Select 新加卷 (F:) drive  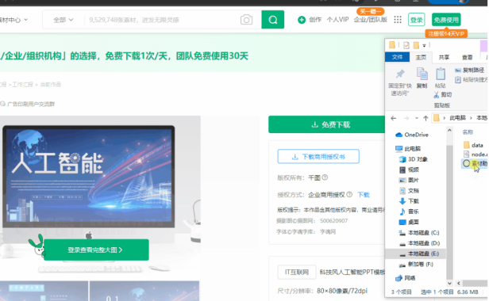click(x=416, y=265)
